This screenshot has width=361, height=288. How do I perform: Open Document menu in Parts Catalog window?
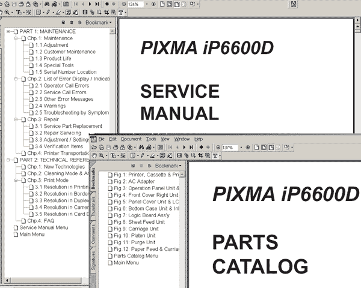click(131, 139)
